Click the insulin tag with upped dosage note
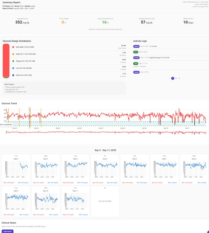Screen dimensions: 209x233 [x=136, y=58]
